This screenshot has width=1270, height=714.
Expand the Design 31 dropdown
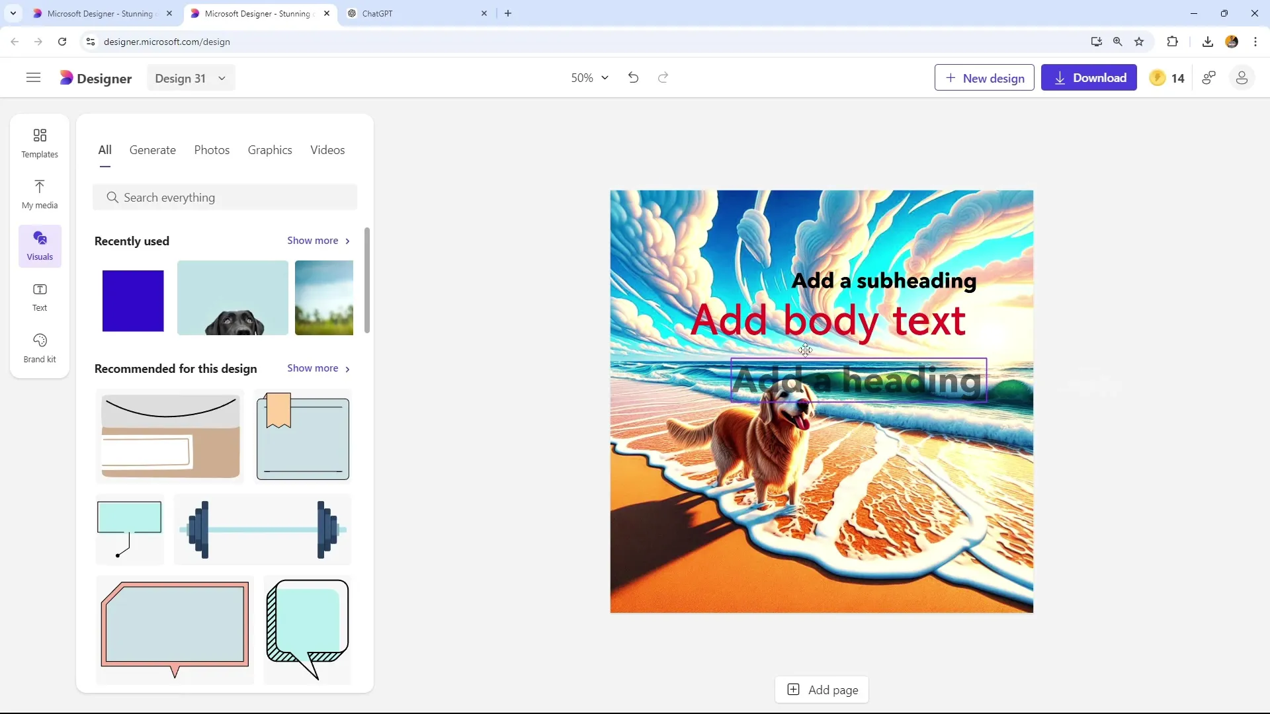[x=222, y=77]
